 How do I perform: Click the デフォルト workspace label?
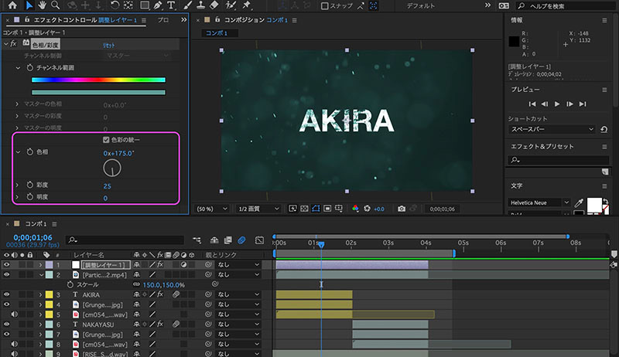pyautogui.click(x=421, y=6)
